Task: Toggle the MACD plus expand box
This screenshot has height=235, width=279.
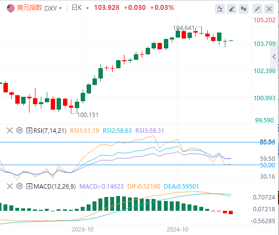Action: (x=29, y=186)
